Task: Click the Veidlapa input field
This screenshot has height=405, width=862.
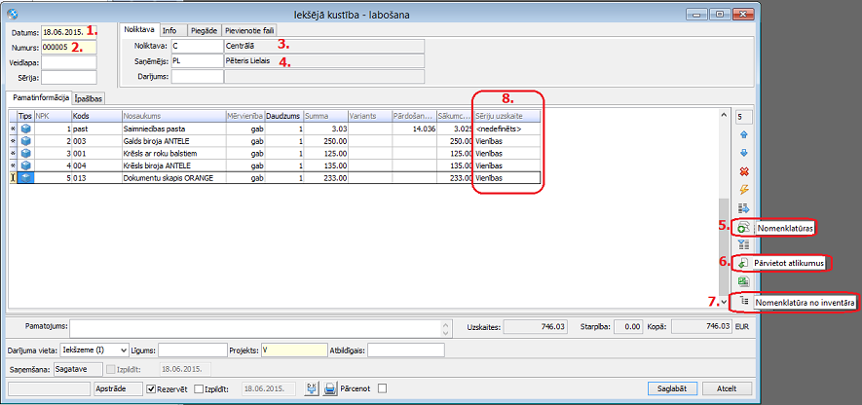Action: (69, 62)
